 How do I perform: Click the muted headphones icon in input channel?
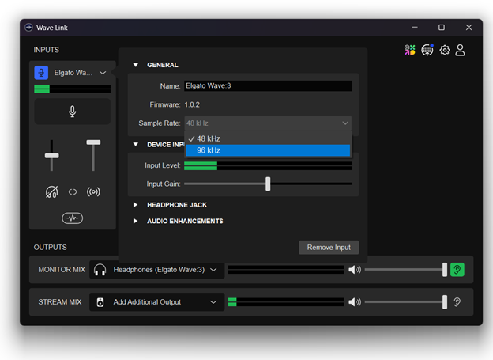(x=51, y=191)
